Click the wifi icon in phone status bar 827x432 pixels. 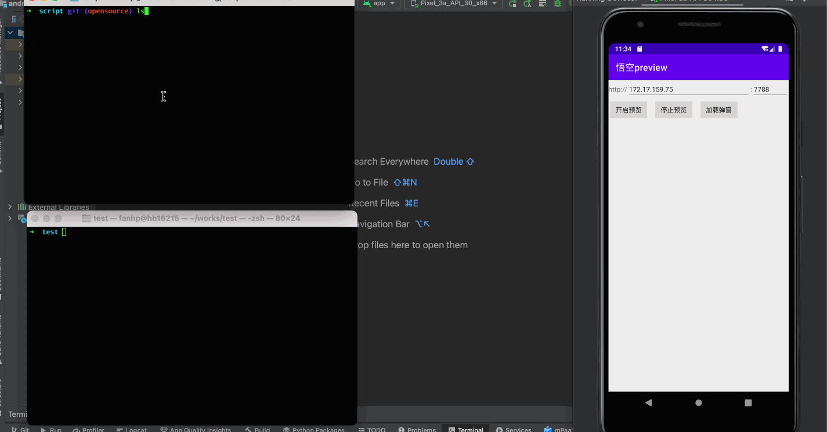765,49
